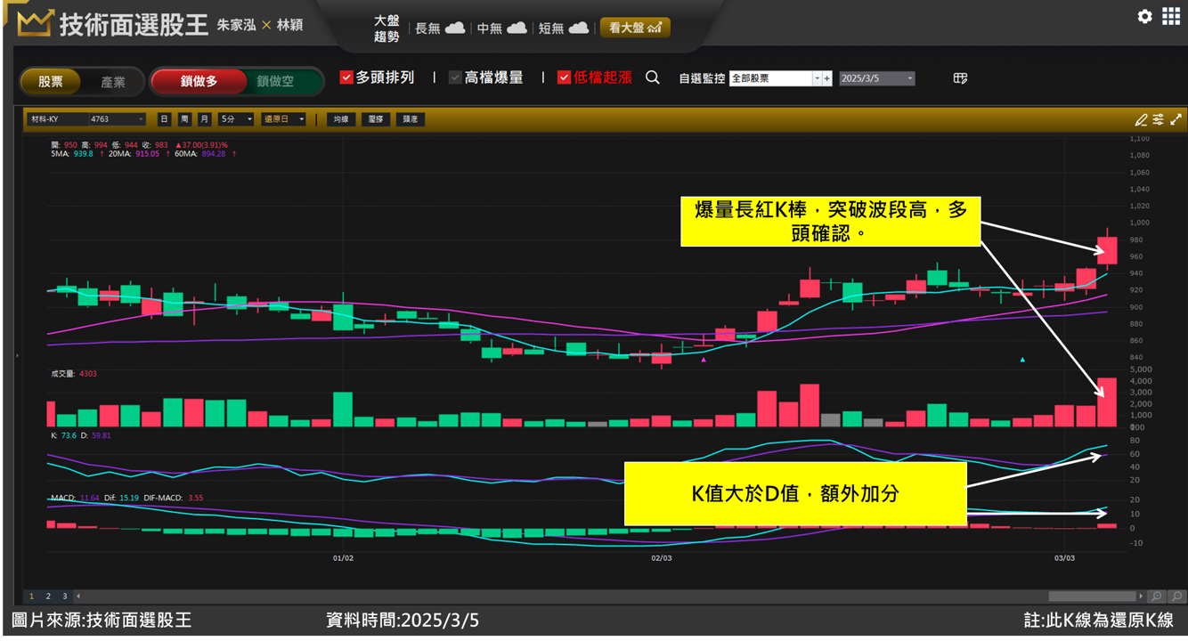Open the 還原日 dropdown
This screenshot has width=1188, height=641.
[284, 119]
